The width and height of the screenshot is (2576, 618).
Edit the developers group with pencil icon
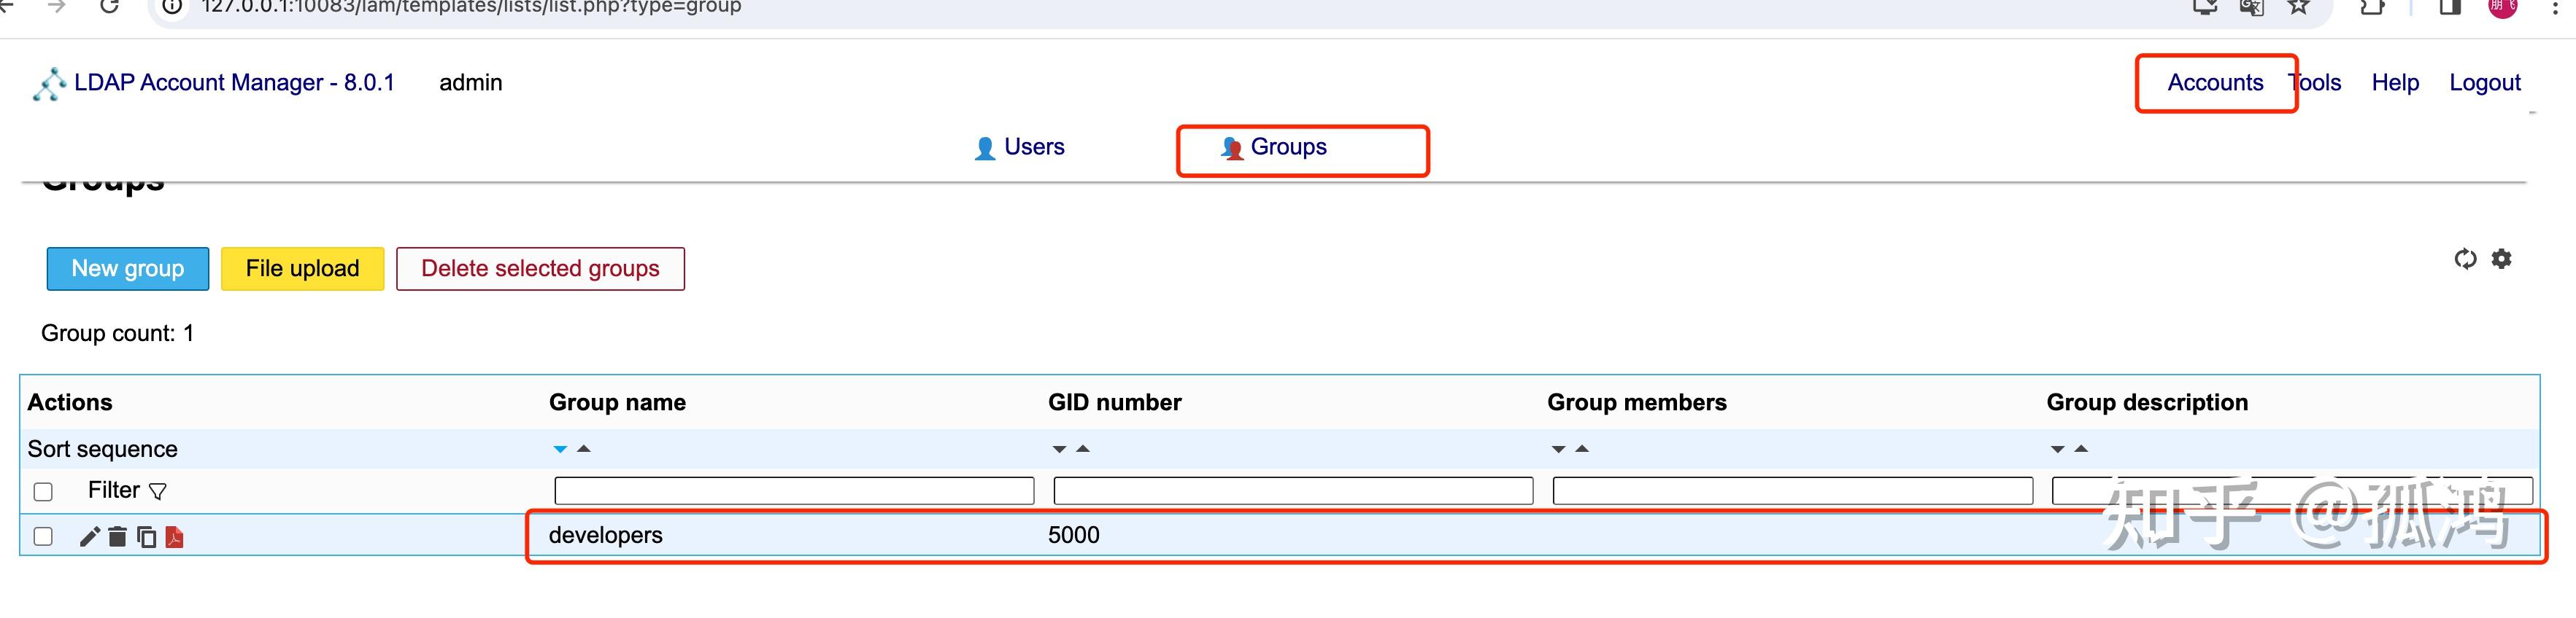(x=90, y=537)
